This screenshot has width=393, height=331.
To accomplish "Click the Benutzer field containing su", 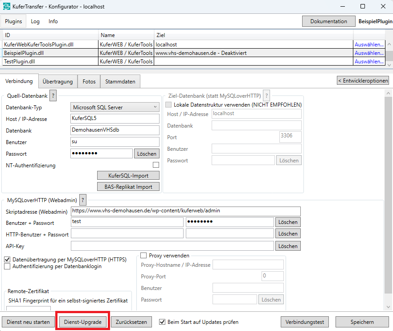I will click(x=115, y=141).
